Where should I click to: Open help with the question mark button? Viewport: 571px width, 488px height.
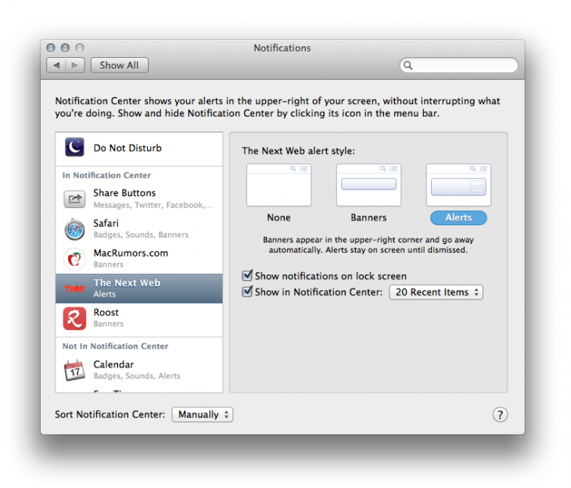[500, 414]
